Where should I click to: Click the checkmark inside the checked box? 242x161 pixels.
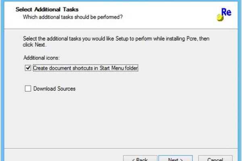28,68
